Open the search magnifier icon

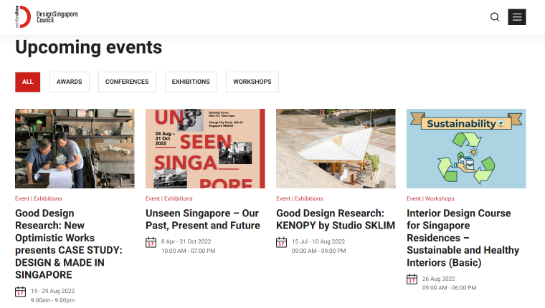(495, 17)
